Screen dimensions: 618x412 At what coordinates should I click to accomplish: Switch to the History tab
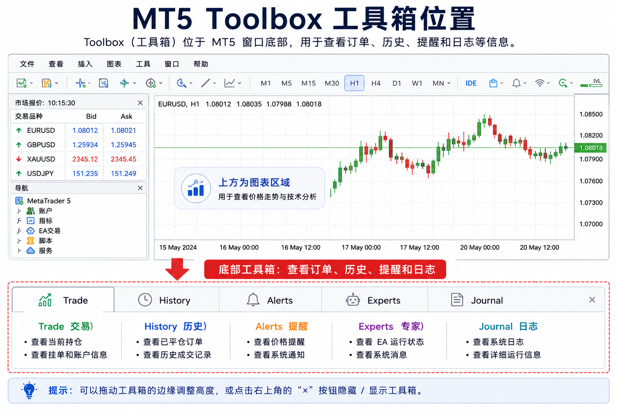(x=167, y=300)
